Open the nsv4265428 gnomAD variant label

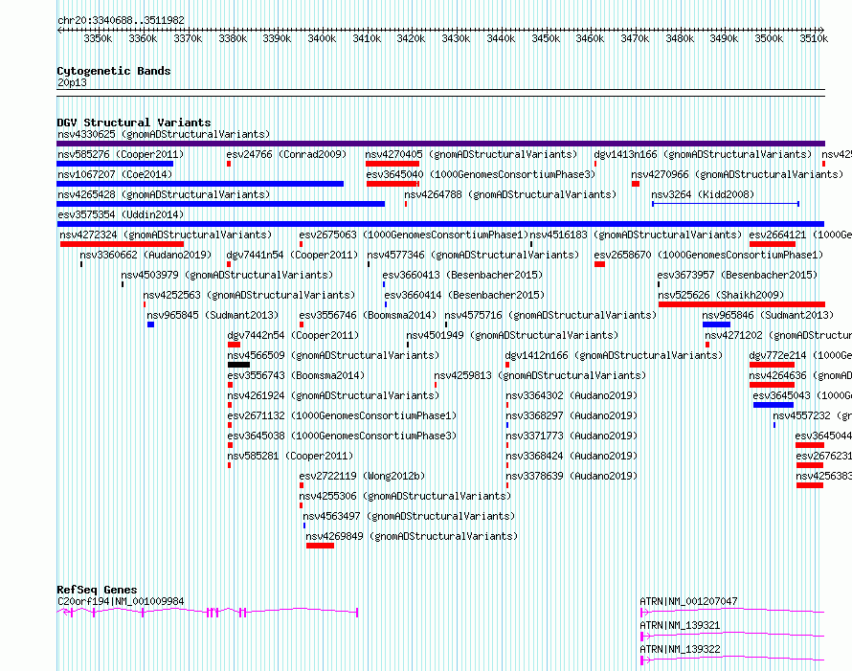(164, 194)
